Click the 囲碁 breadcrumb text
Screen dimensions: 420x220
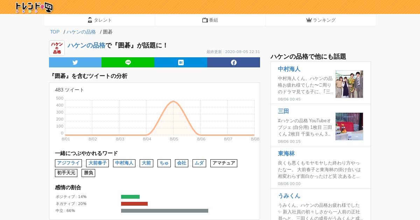tap(108, 32)
